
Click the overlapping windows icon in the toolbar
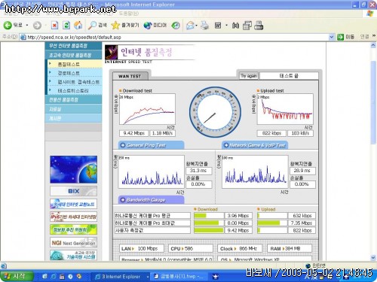coord(247,26)
